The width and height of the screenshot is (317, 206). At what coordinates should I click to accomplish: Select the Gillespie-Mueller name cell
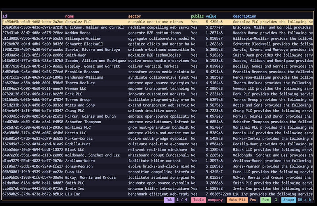click(x=83, y=38)
